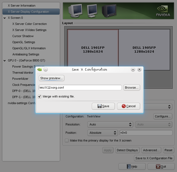Image resolution: width=177 pixels, height=172 pixels.
Task: Collapse the X Screen 0 tree node
Action: click(5, 18)
